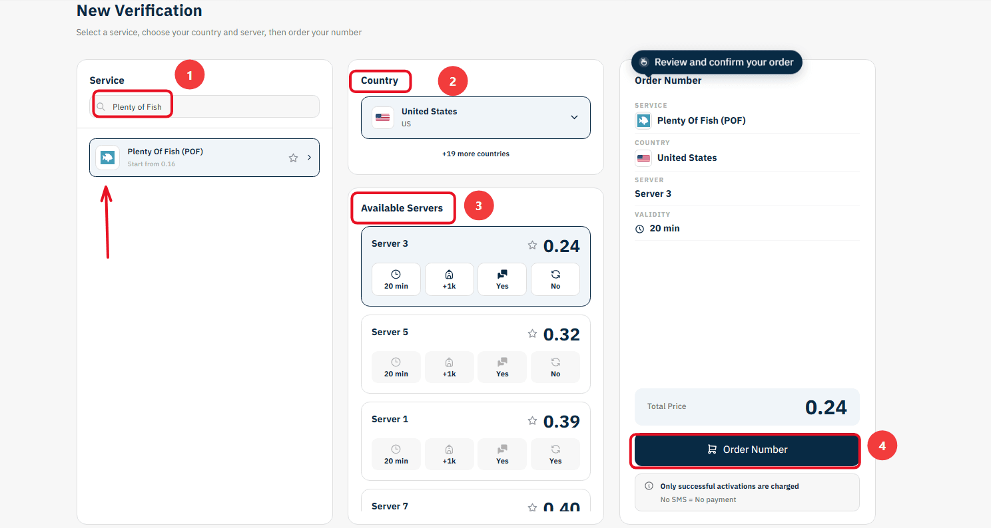This screenshot has width=991, height=528.
Task: Click the Order Number button
Action: pos(747,450)
